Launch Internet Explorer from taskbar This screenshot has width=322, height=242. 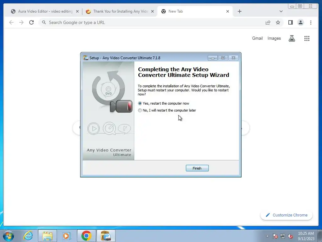pyautogui.click(x=28, y=236)
